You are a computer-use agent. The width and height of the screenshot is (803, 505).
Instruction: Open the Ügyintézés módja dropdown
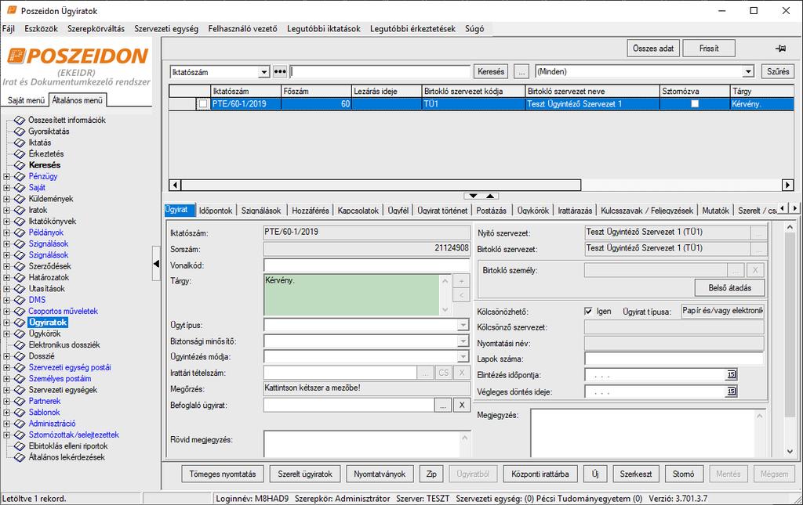point(463,357)
